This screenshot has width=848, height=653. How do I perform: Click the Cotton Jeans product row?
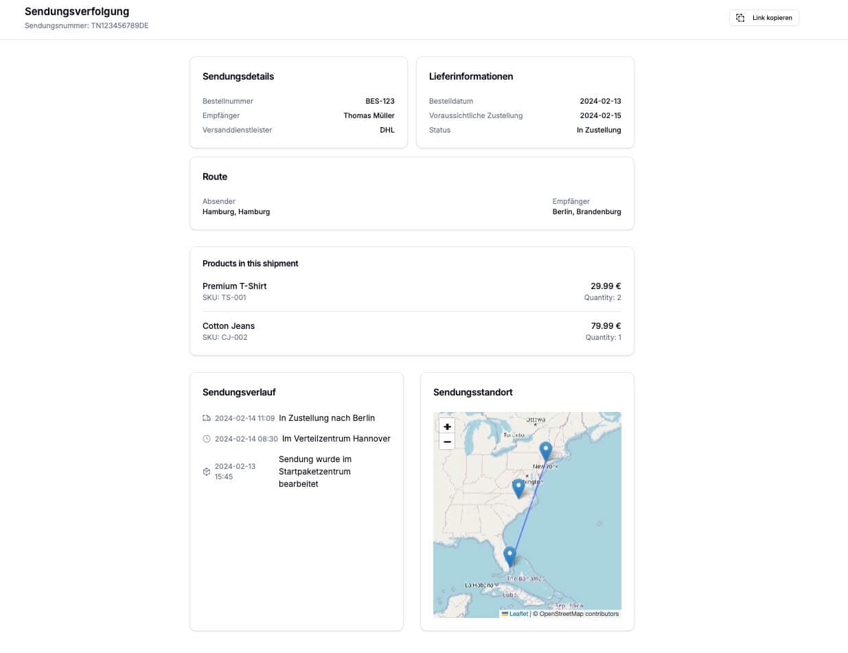[x=412, y=330]
